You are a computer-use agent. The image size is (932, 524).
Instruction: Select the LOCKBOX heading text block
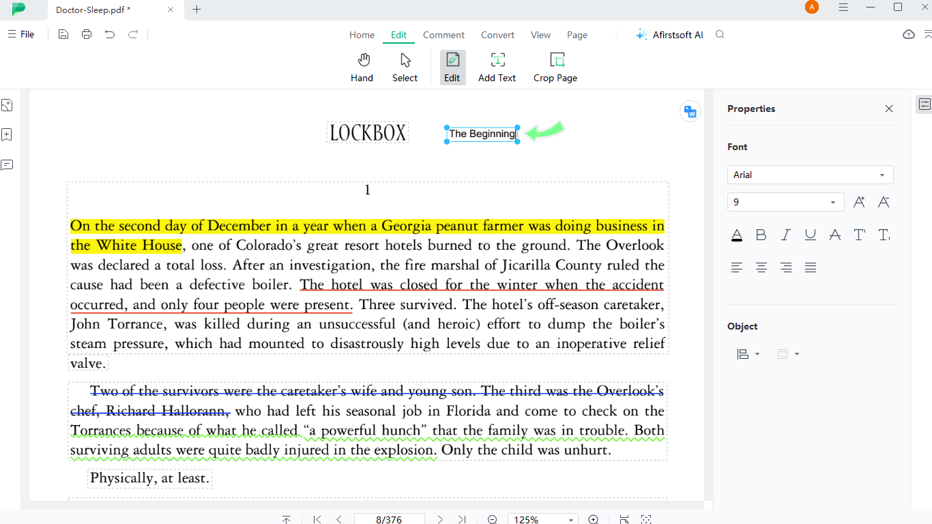[368, 132]
